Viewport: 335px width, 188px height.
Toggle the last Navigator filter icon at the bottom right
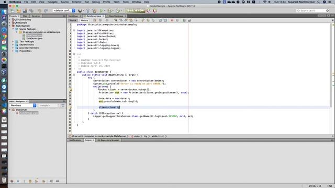click(x=57, y=181)
